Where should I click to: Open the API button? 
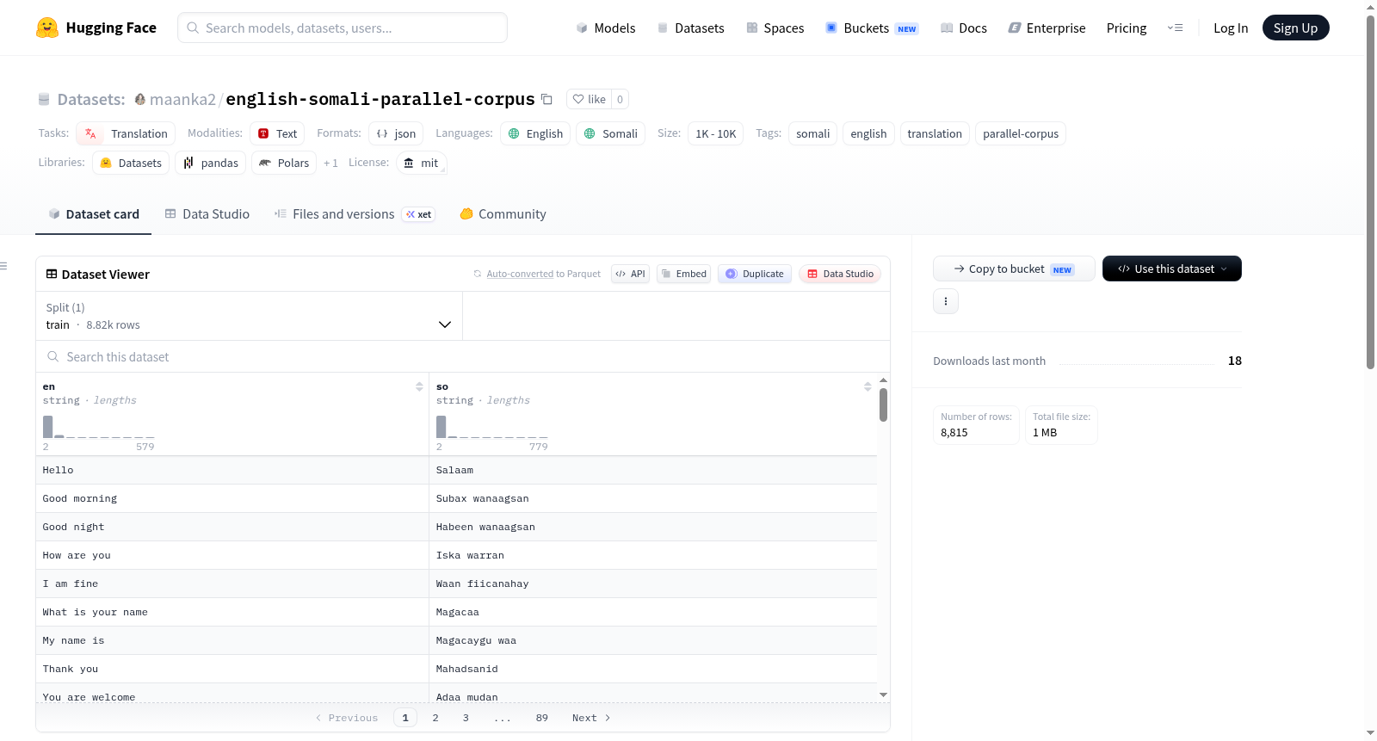coord(630,274)
